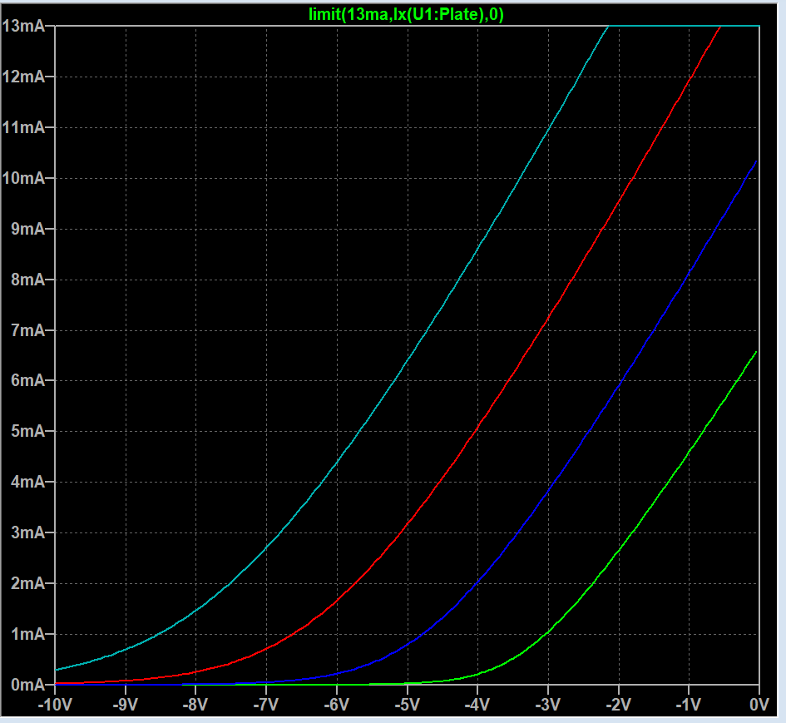Click the -8V x-axis label
The image size is (786, 723).
pos(195,705)
